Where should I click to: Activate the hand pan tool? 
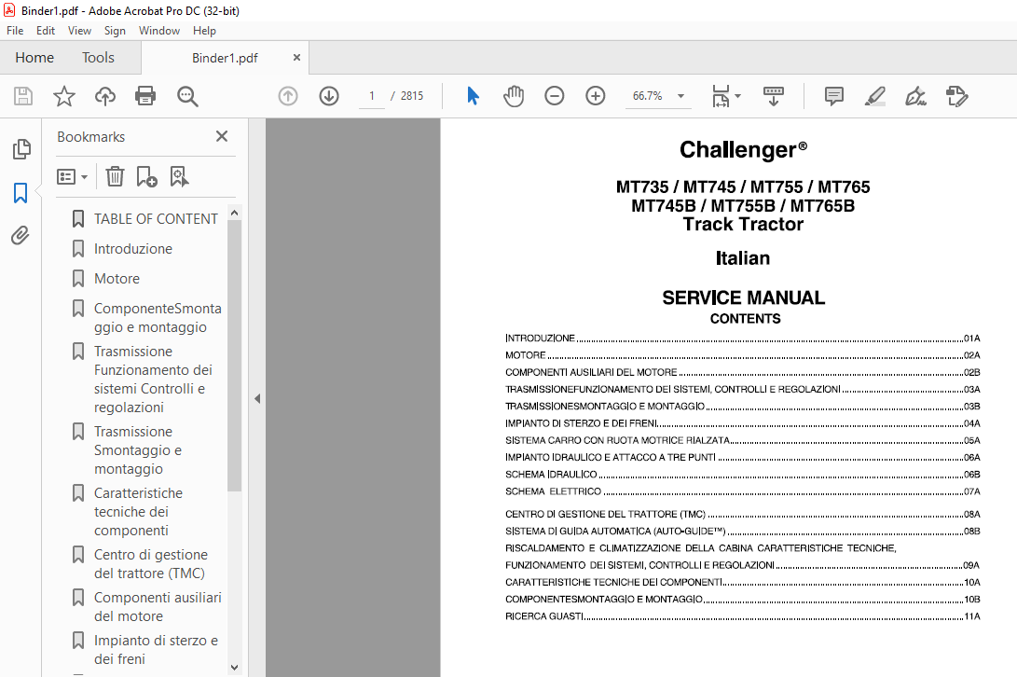[513, 96]
